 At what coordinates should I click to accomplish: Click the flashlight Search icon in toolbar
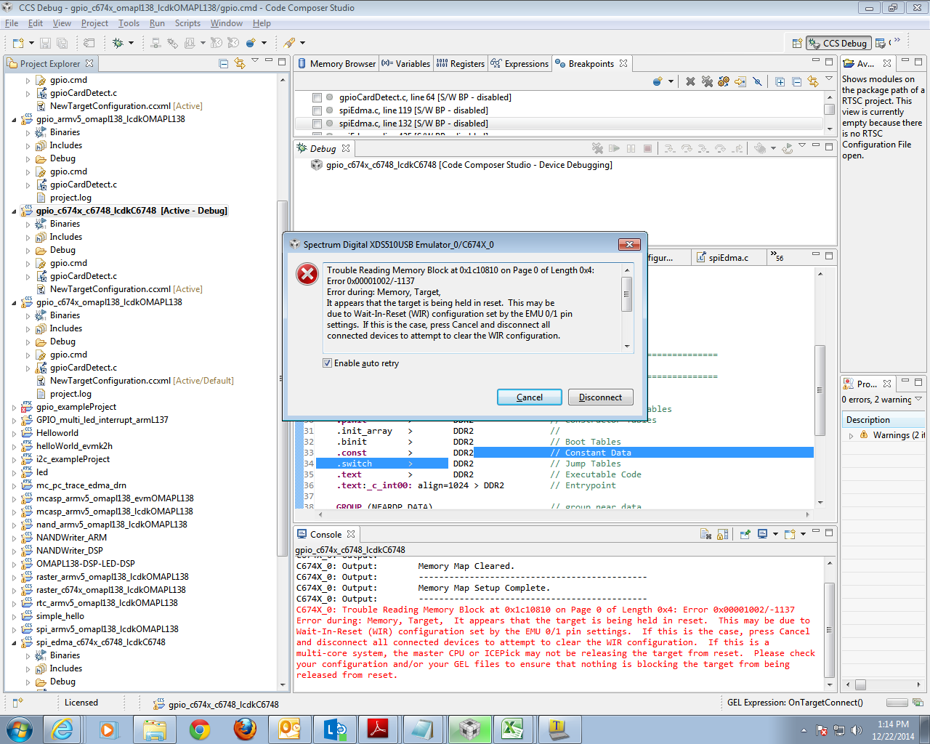pyautogui.click(x=289, y=43)
